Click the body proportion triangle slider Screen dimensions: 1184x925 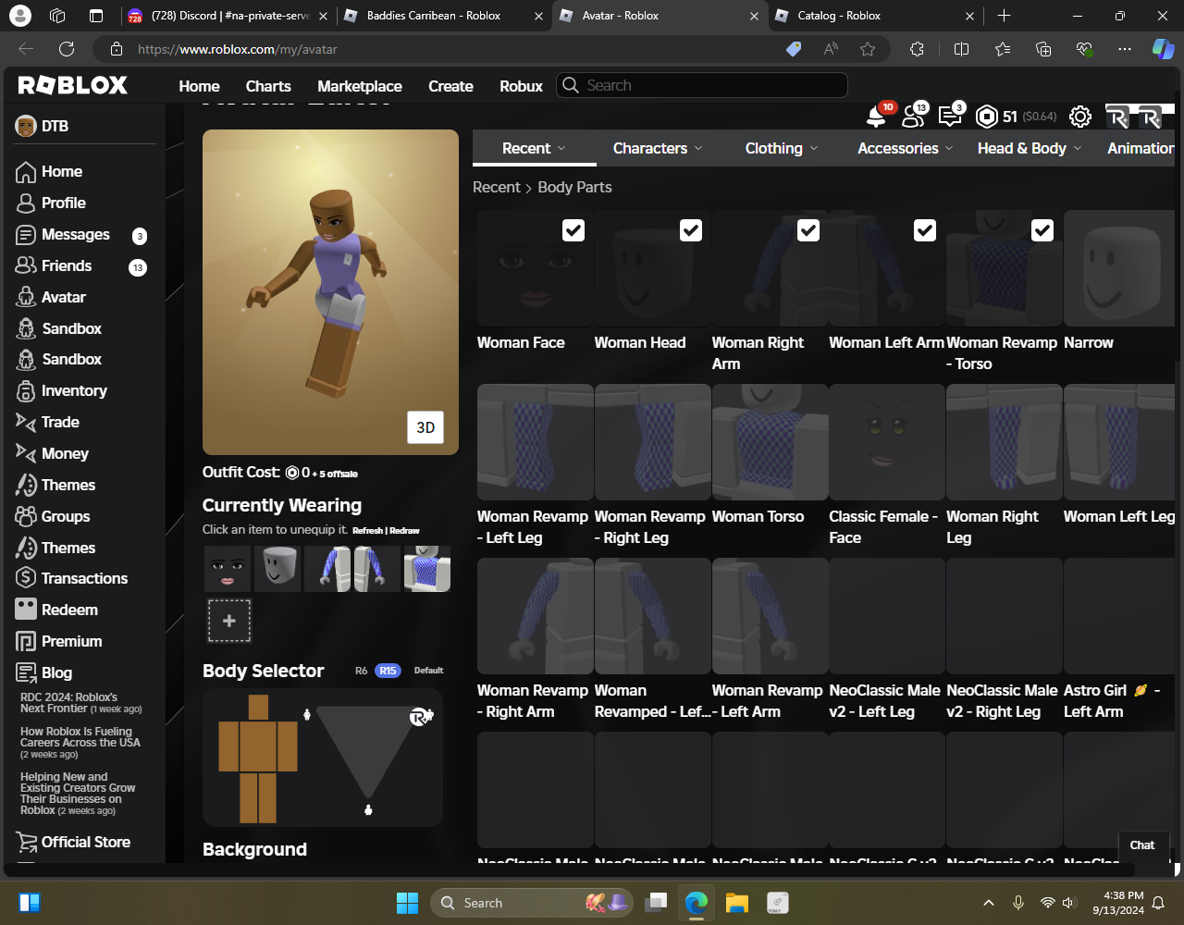pos(368,750)
